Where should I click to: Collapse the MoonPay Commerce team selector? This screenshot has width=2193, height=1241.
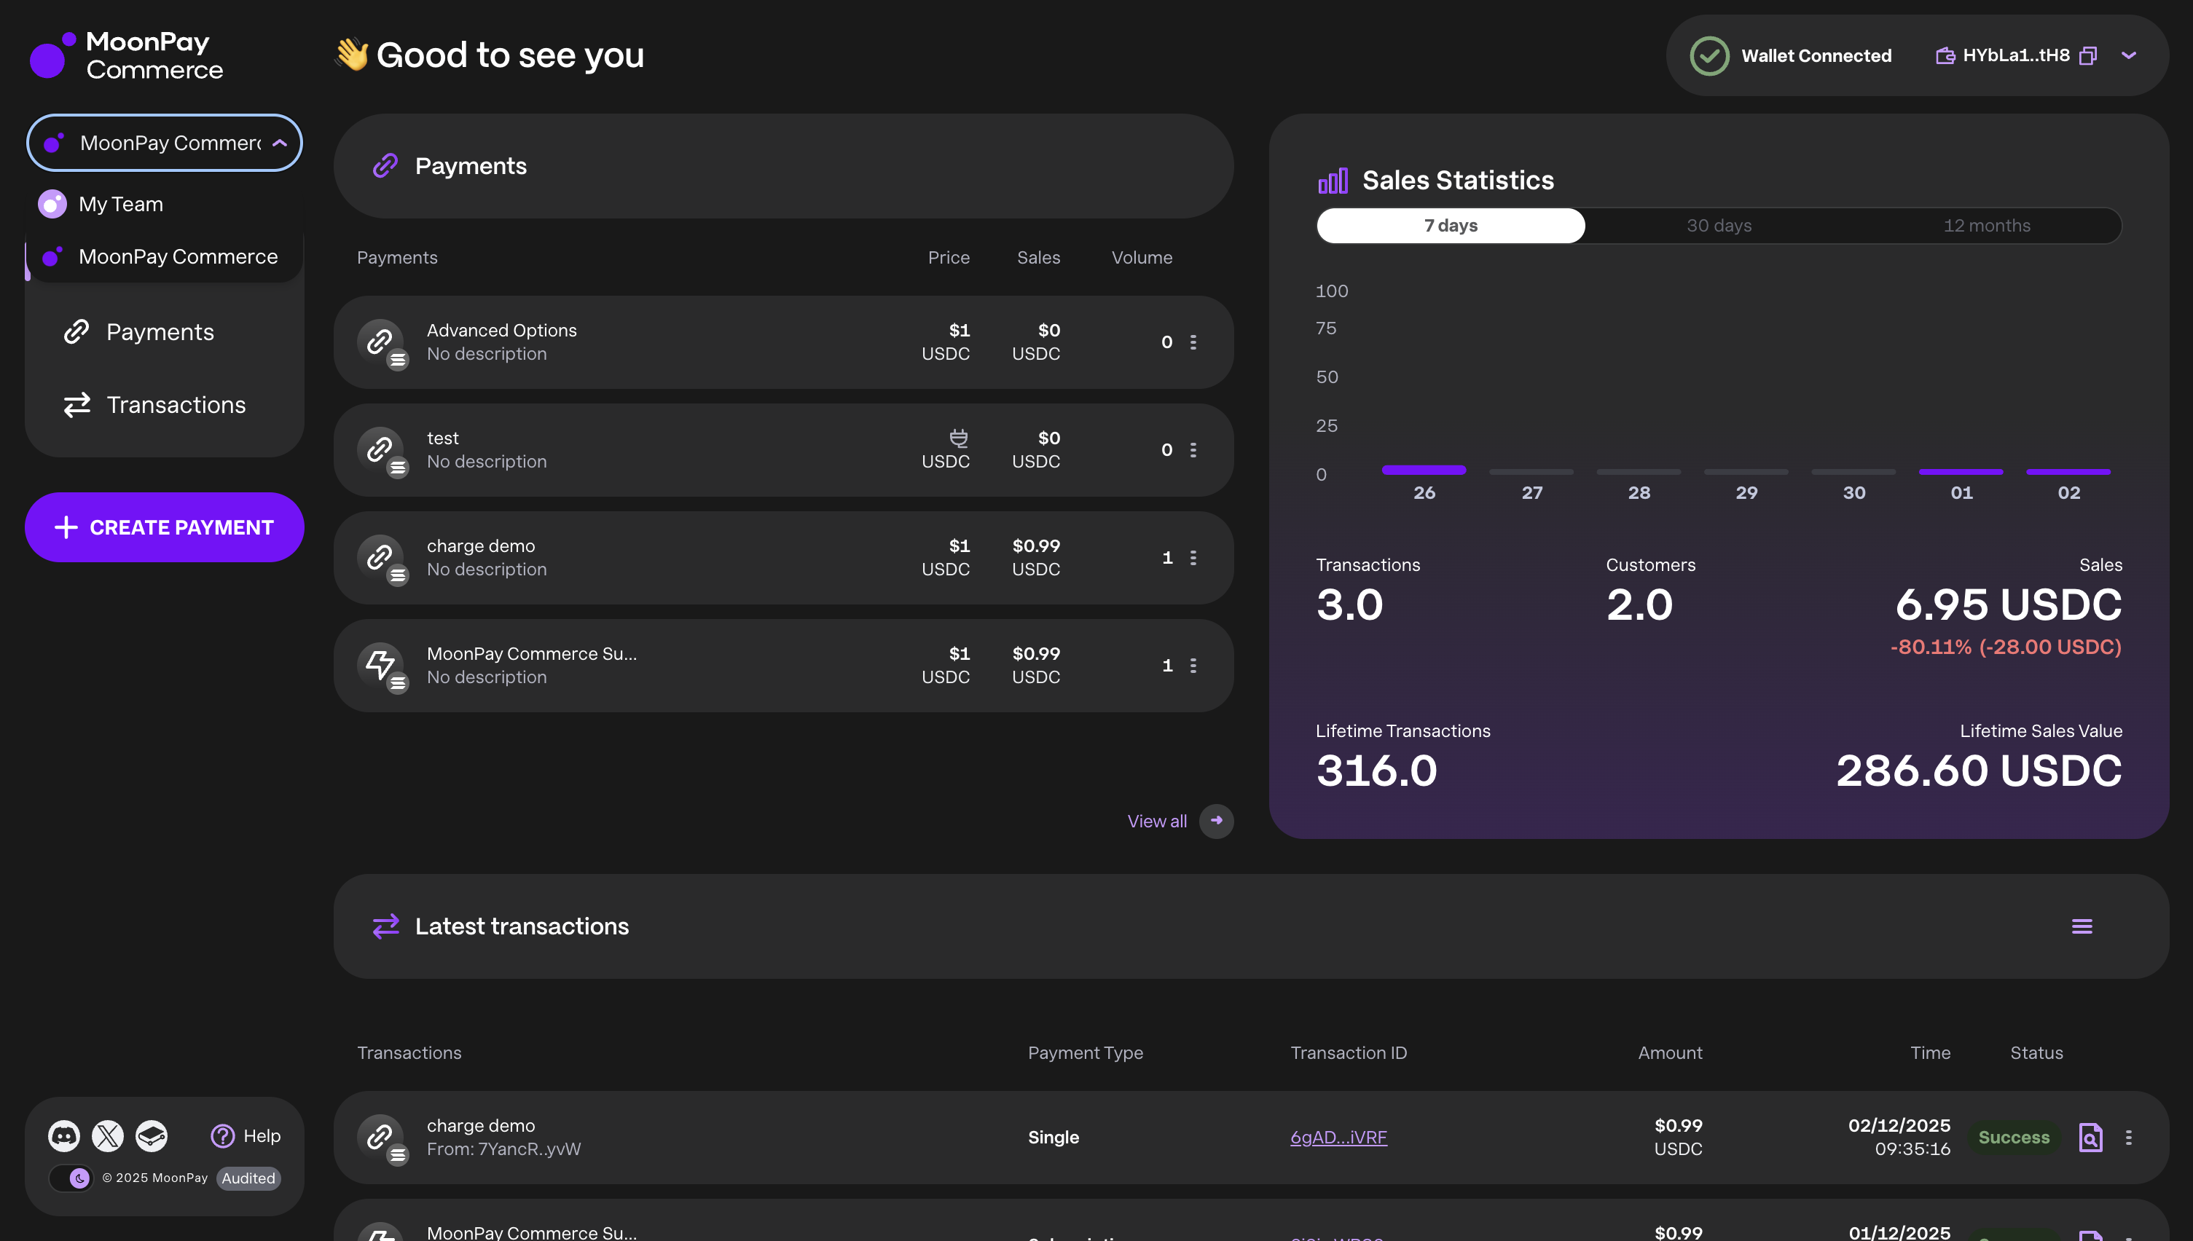[165, 143]
